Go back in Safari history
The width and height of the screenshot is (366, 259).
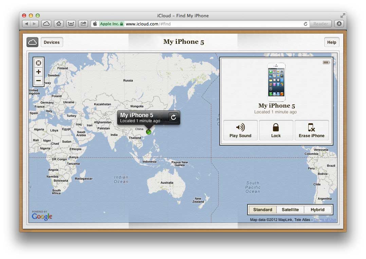pos(26,24)
